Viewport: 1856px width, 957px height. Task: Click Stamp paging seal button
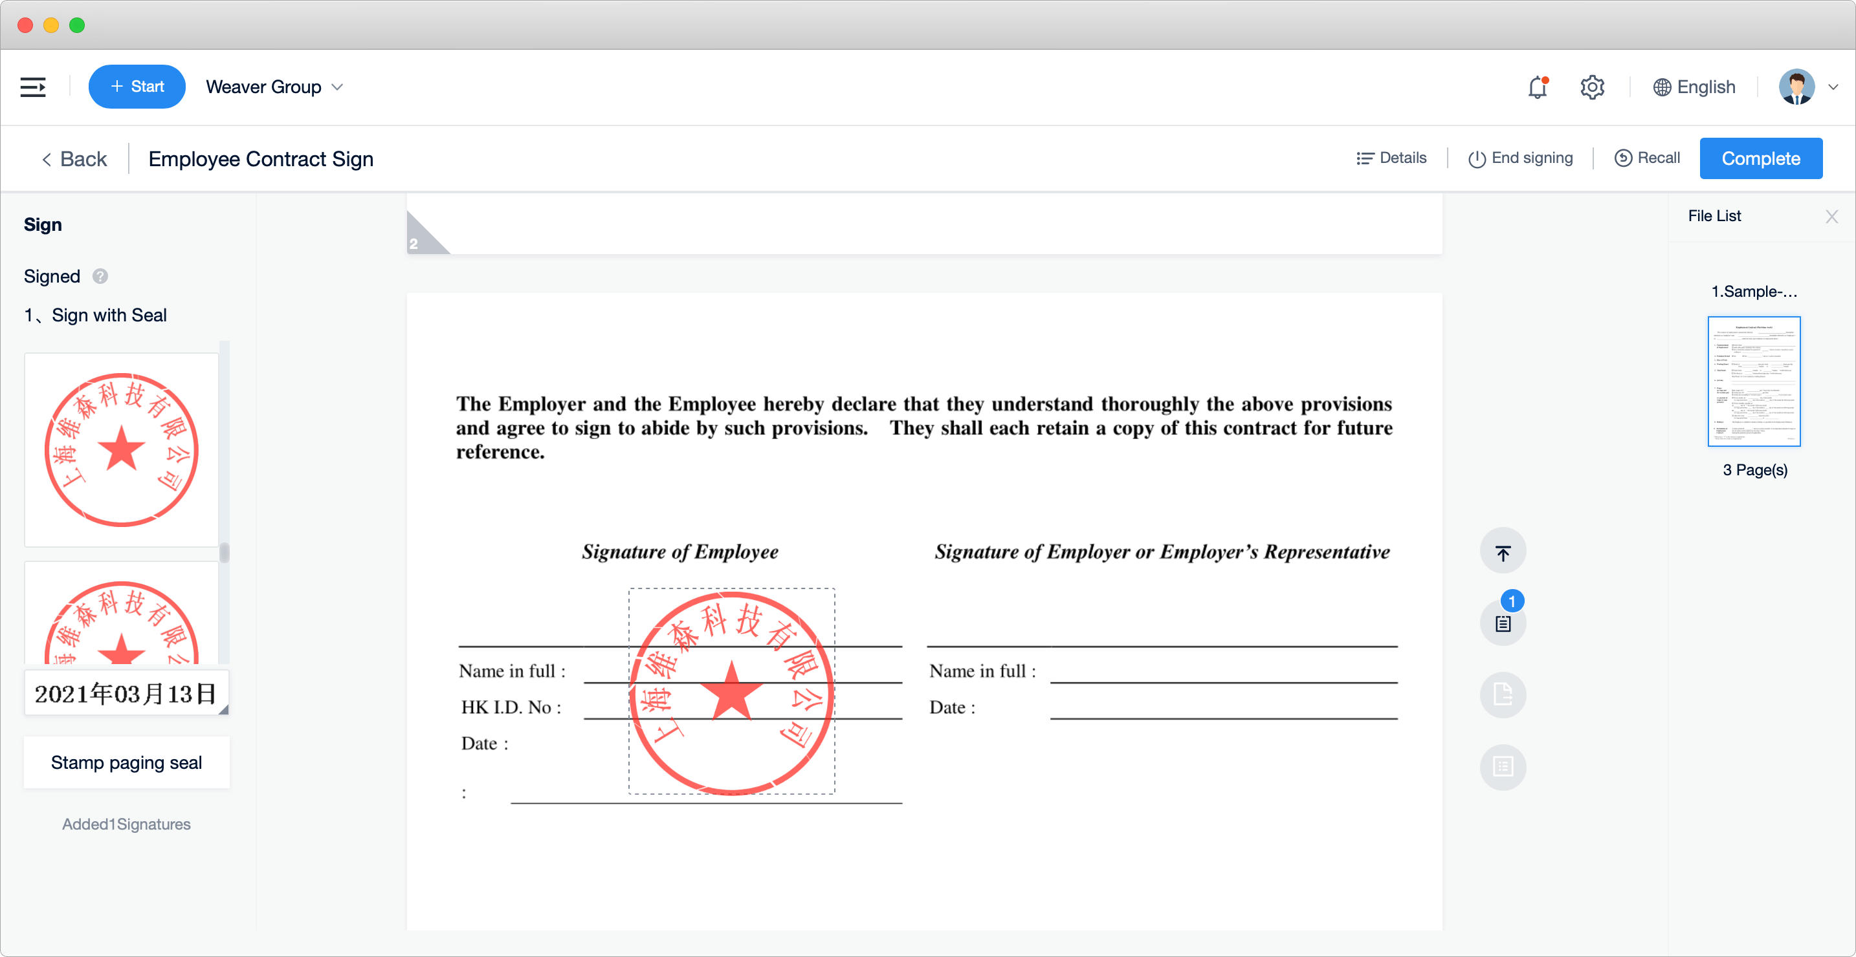point(126,762)
